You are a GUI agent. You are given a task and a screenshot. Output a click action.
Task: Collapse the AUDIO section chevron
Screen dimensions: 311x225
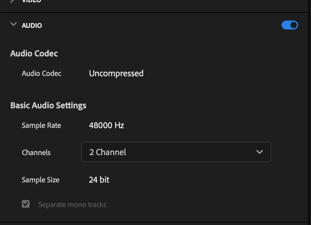13,25
